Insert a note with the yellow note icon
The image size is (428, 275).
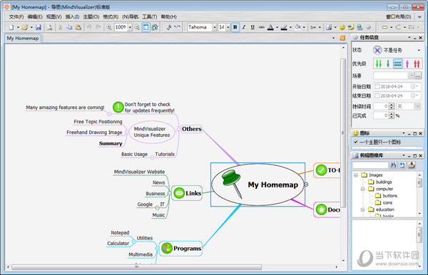coord(351,27)
